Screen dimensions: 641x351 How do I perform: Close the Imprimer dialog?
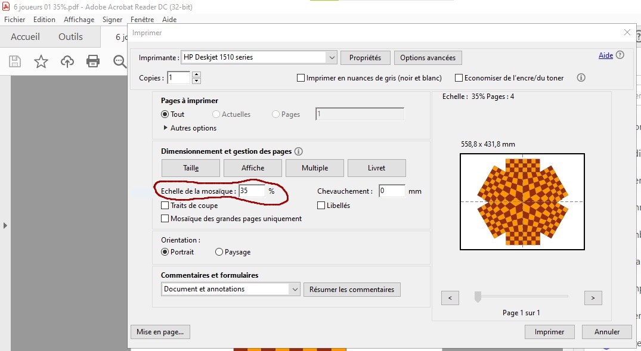click(627, 32)
